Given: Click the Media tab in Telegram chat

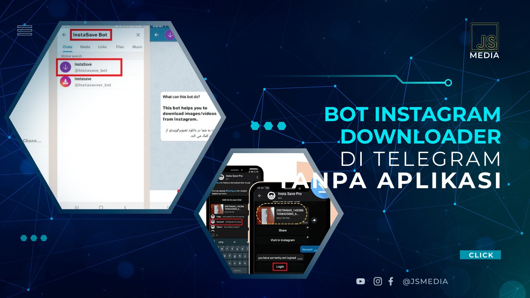Looking at the screenshot, I should 84,46.
